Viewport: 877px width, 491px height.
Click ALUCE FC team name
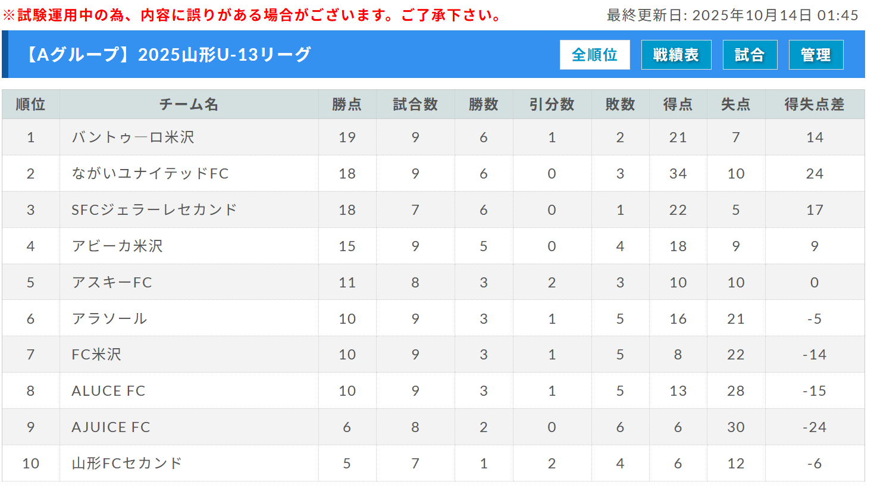pyautogui.click(x=108, y=391)
